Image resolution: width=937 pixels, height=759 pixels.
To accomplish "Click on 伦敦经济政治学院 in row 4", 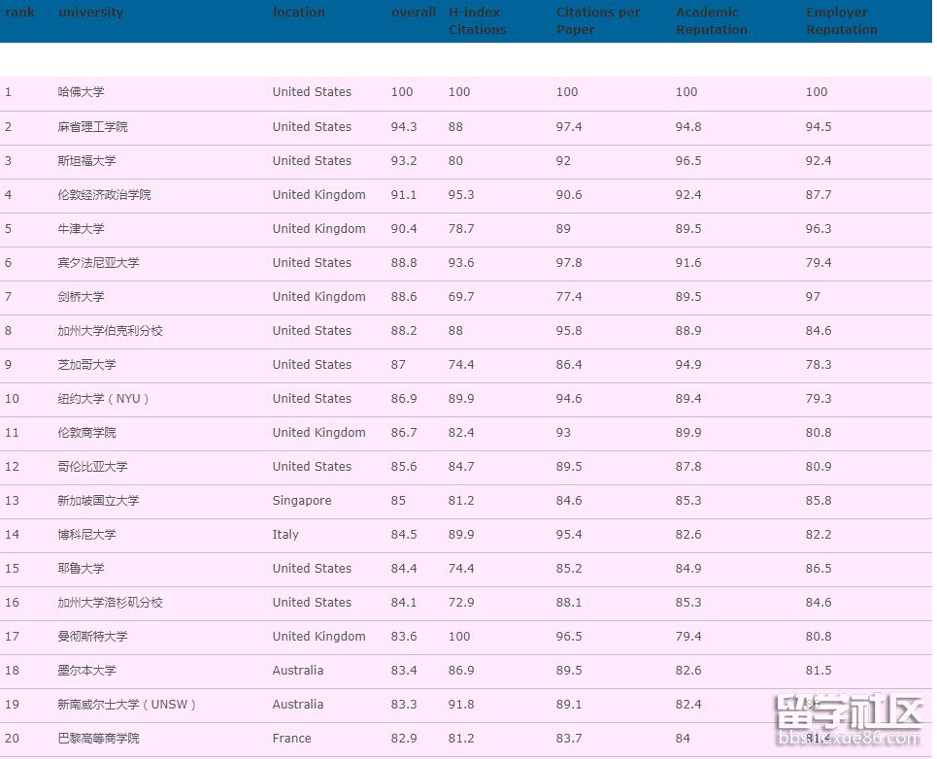I will [104, 195].
